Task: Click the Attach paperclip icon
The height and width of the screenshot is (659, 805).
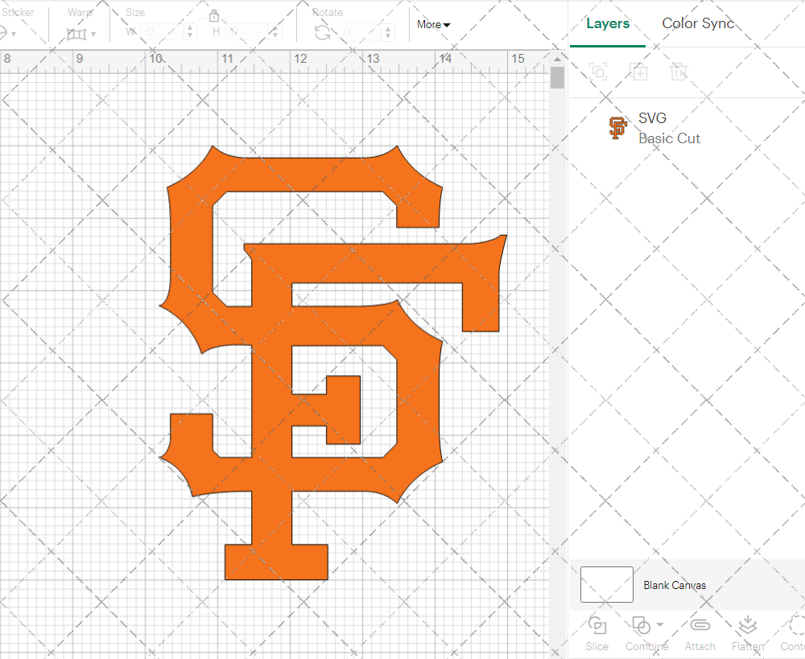Action: 700,625
